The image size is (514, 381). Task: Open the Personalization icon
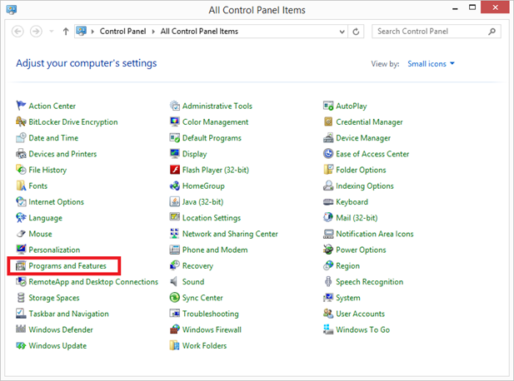(21, 250)
